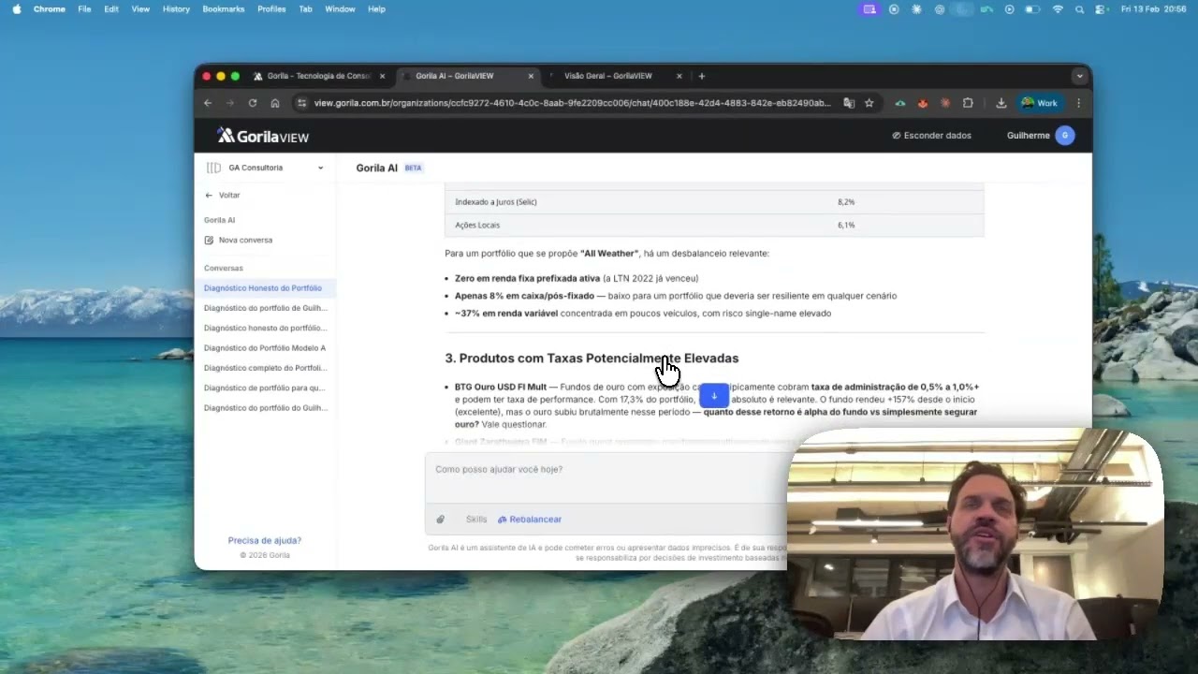Open macOS Spotlight search icon

coord(1079,9)
